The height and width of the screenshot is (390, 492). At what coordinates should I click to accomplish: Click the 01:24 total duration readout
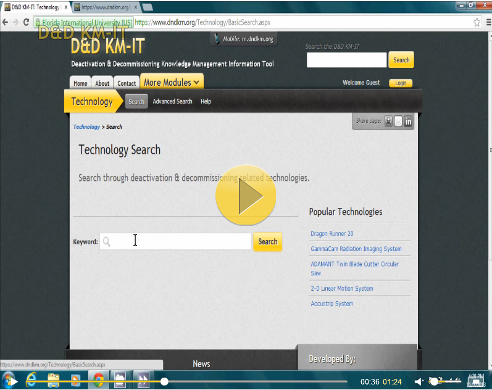392,381
